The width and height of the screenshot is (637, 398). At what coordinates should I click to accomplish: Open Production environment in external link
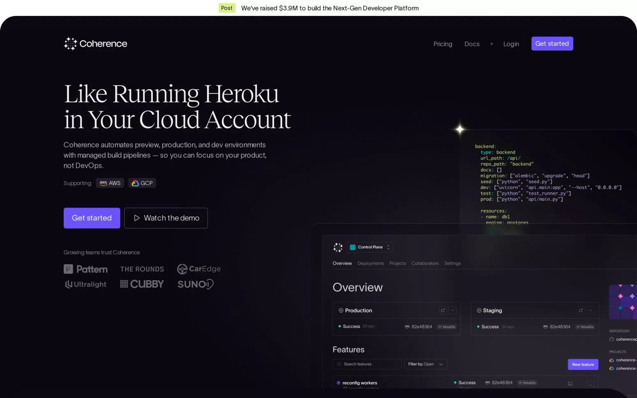443,310
